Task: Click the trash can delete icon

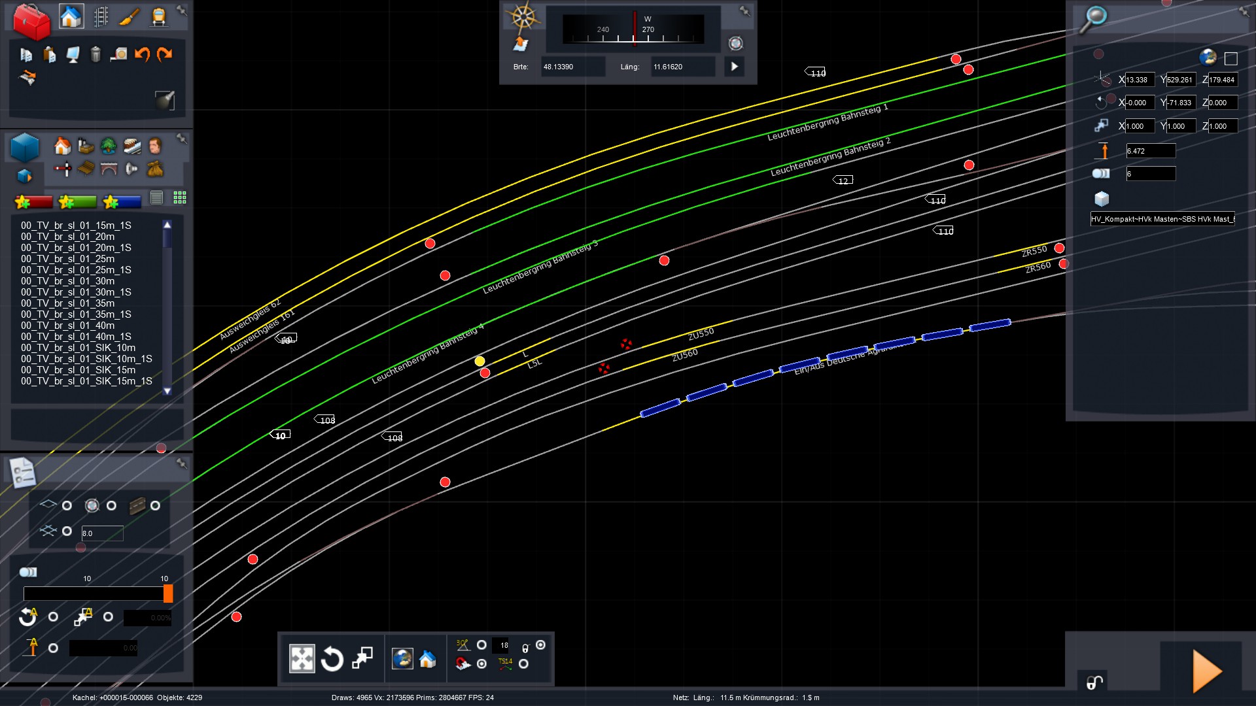Action: [96, 54]
